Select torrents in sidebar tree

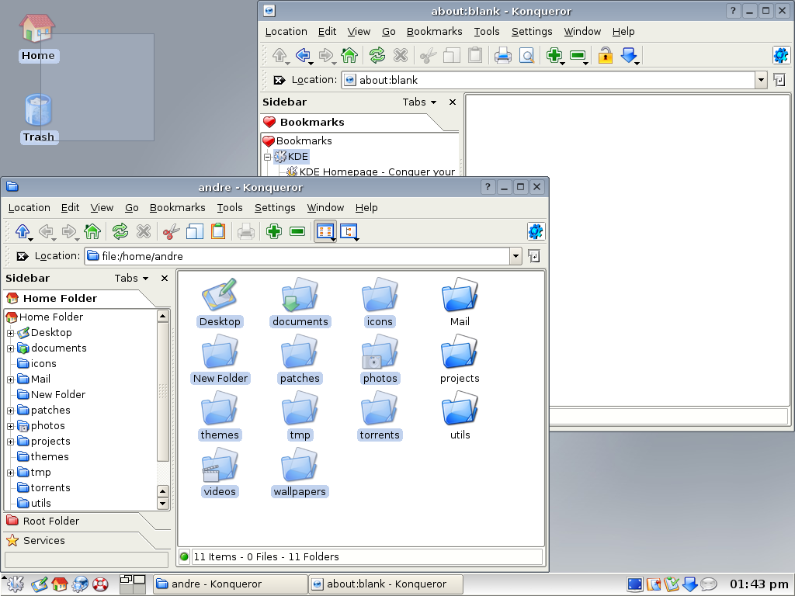[50, 488]
